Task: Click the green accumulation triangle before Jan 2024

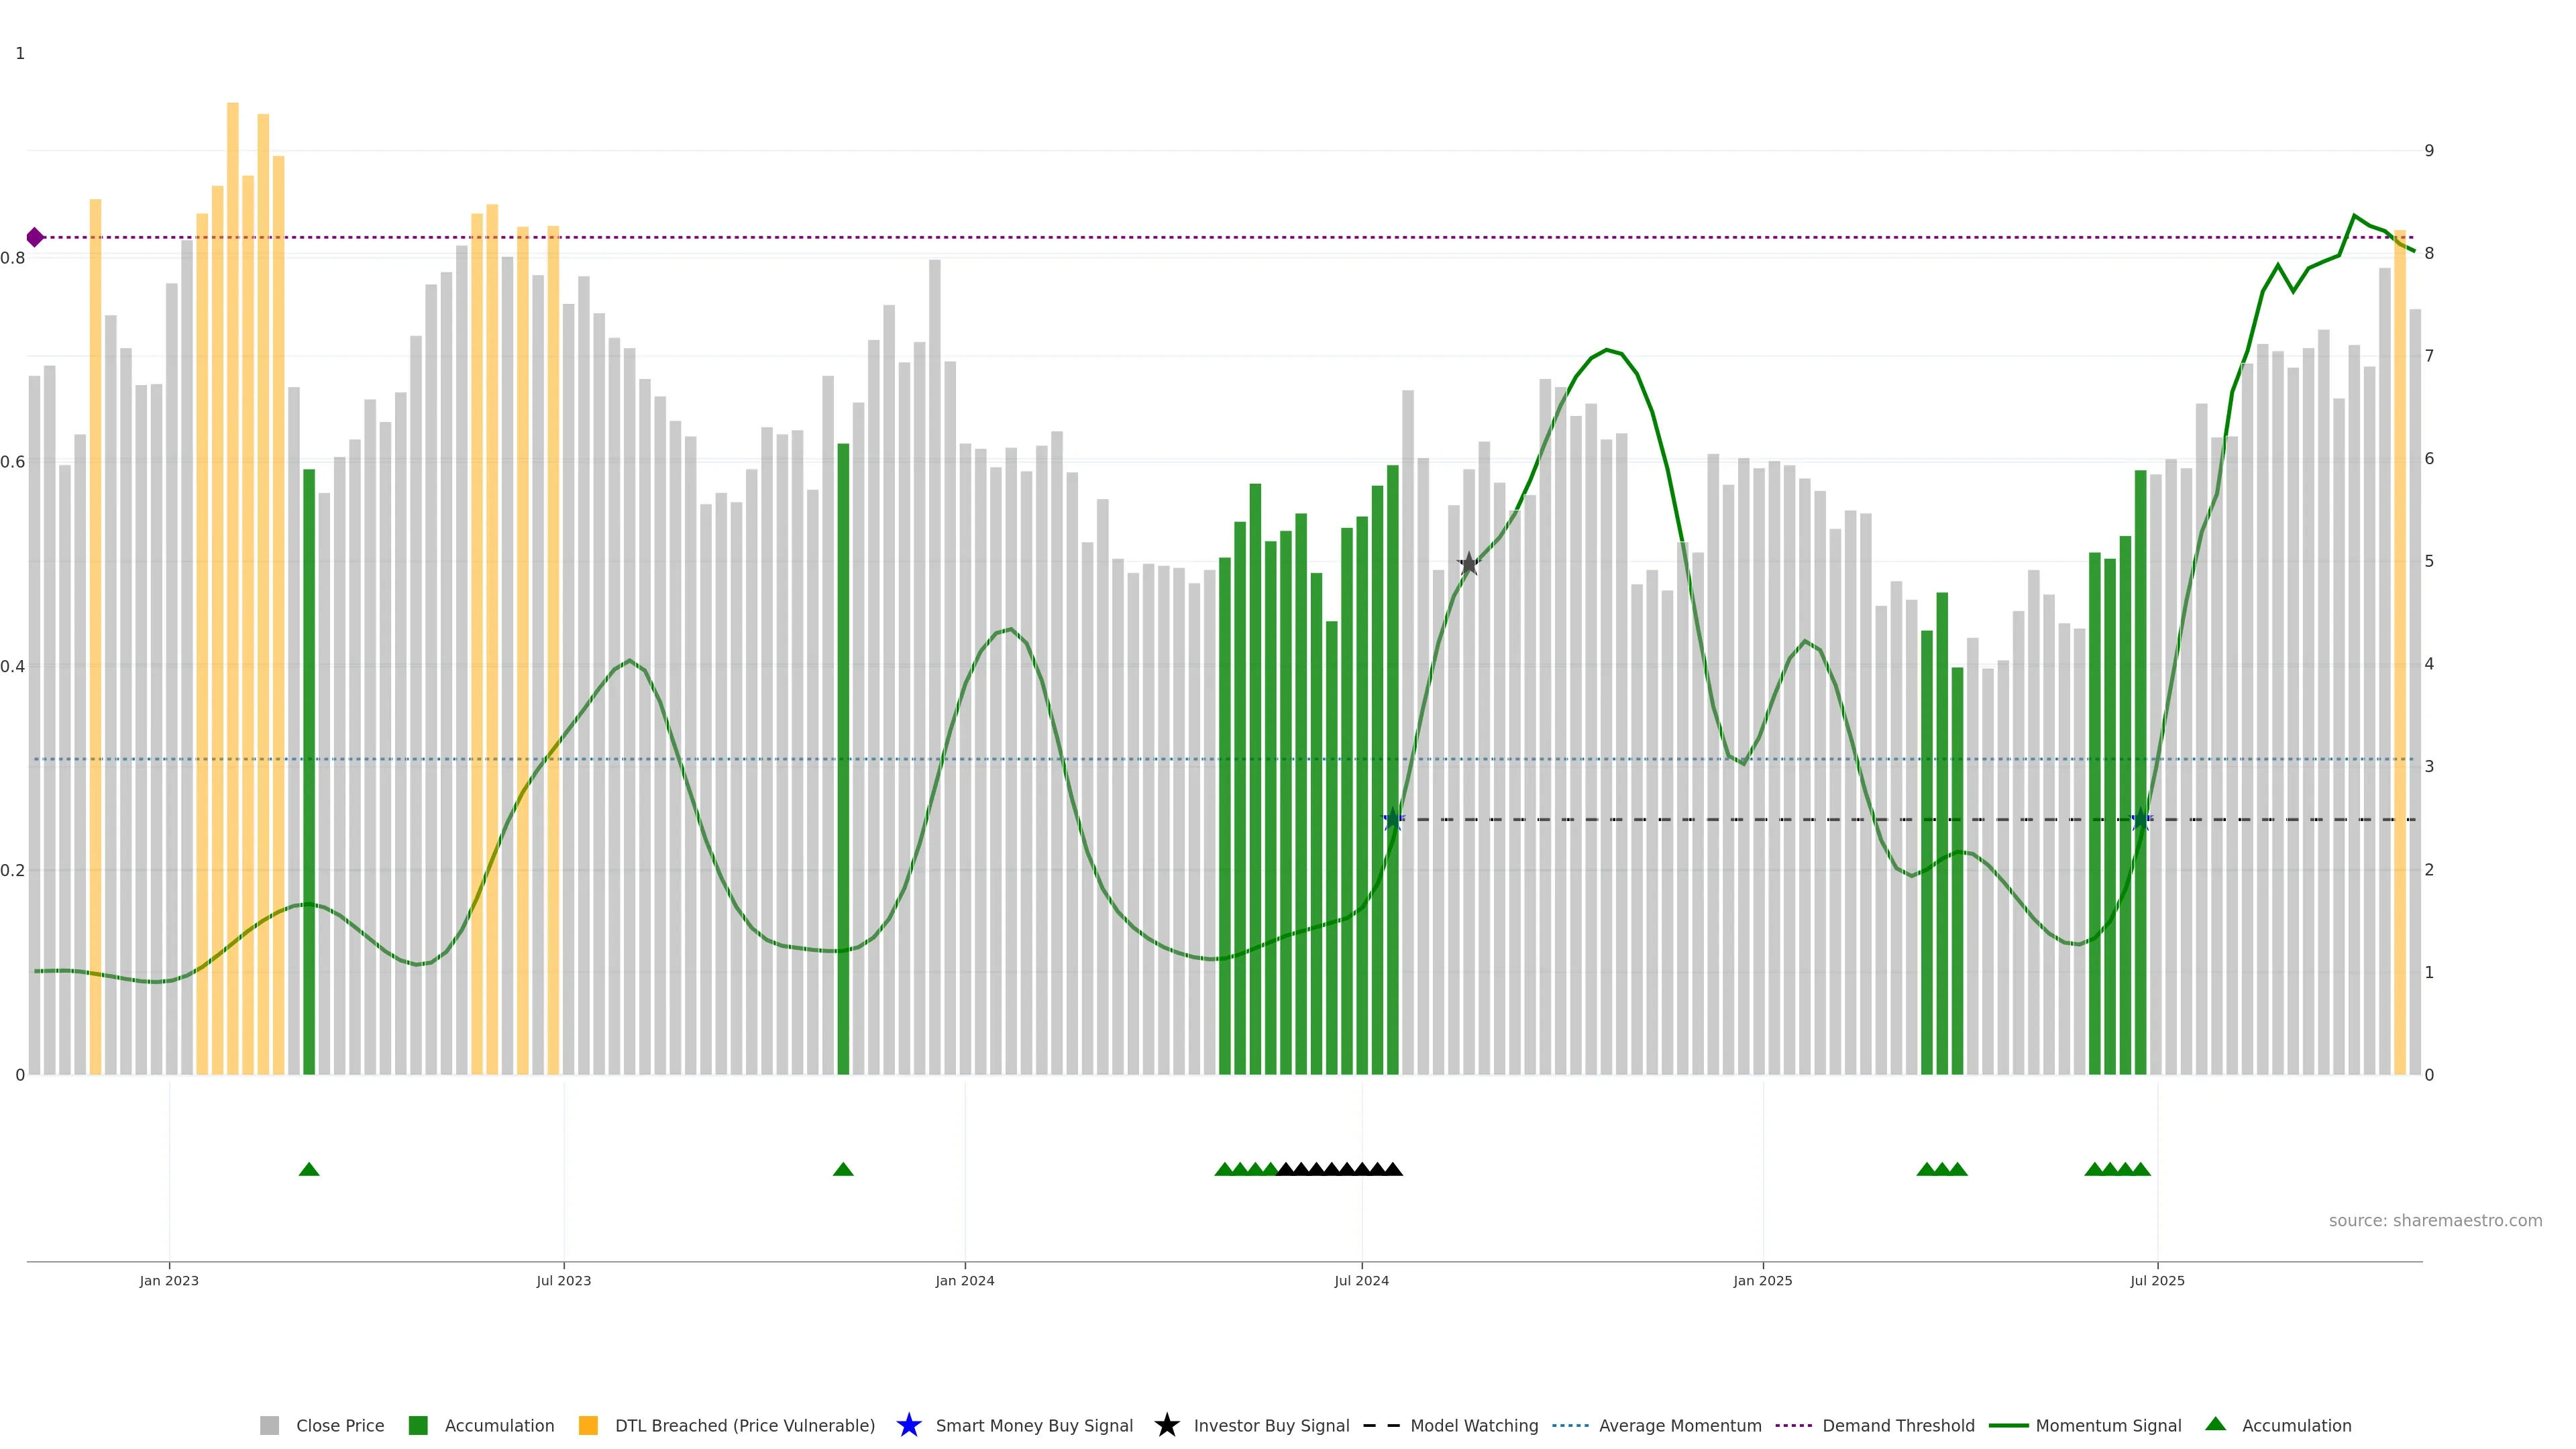Action: point(843,1169)
